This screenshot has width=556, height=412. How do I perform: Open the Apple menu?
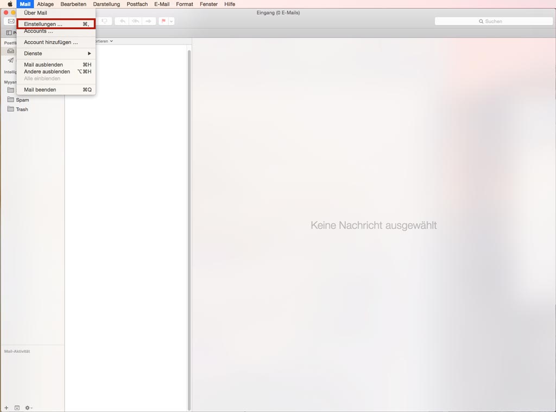tap(10, 4)
